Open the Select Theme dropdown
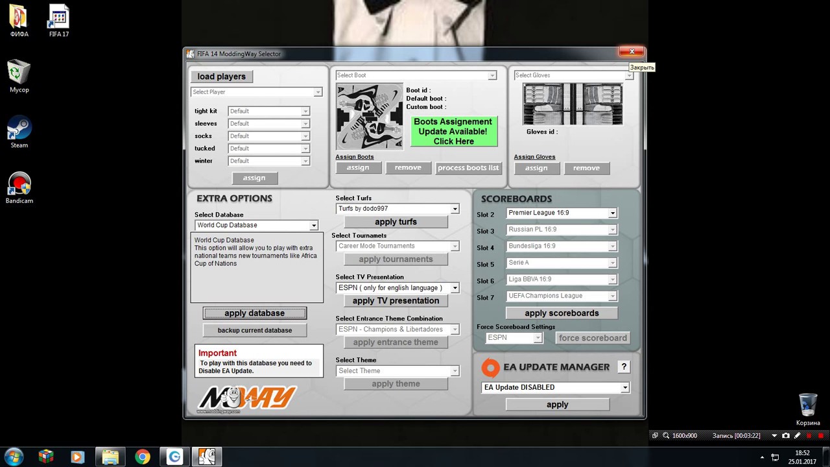The width and height of the screenshot is (830, 467). pos(397,371)
